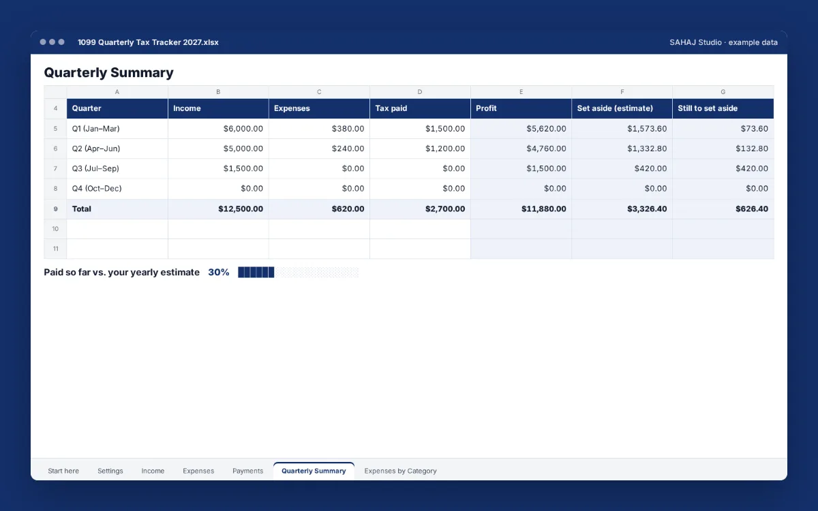Select column G header
Viewport: 818px width, 511px height.
point(723,92)
